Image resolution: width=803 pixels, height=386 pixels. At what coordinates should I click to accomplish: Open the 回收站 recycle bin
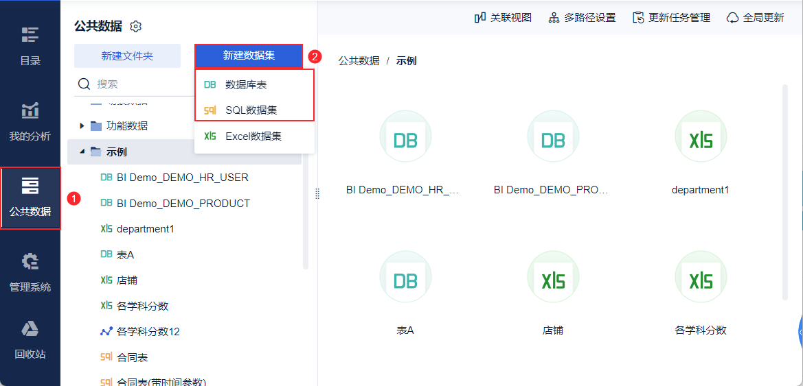(x=30, y=339)
